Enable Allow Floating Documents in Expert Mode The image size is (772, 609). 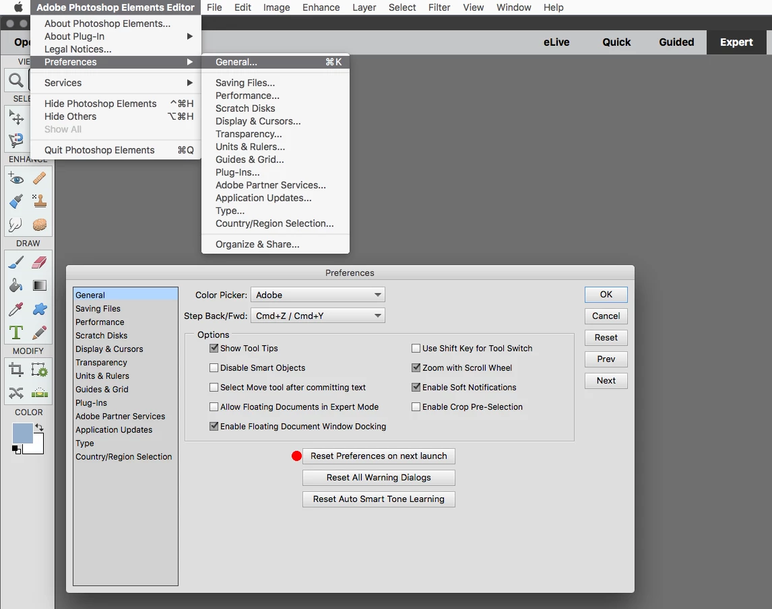click(x=214, y=407)
